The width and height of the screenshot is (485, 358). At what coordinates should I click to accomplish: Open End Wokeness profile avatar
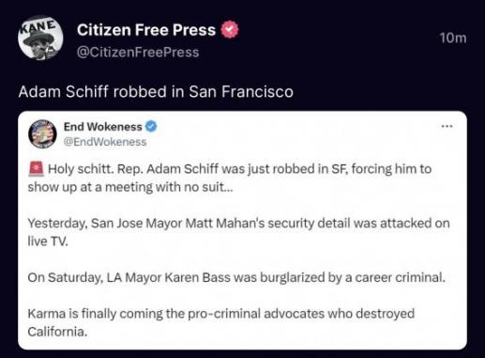(42, 134)
